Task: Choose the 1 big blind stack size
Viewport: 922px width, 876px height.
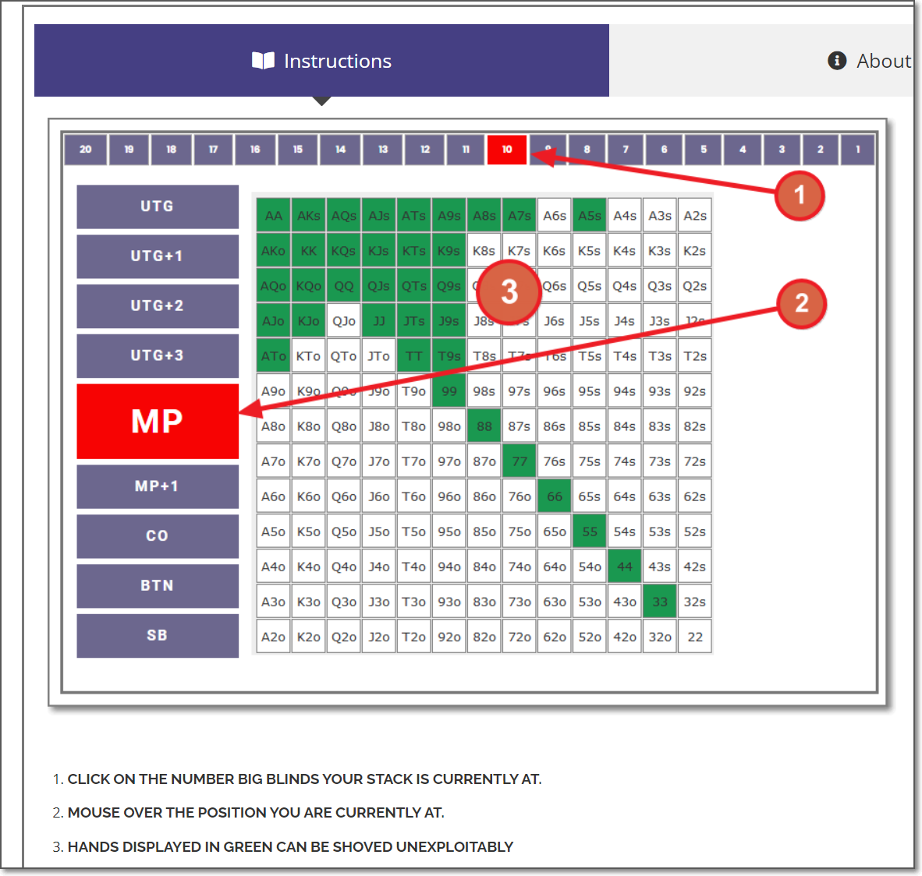Action: [857, 150]
